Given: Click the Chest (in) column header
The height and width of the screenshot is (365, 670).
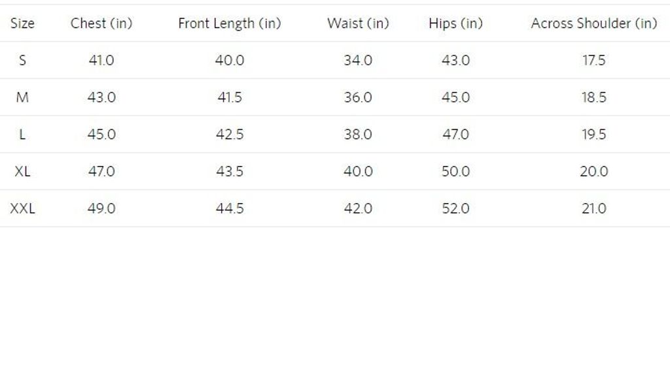Looking at the screenshot, I should click(x=101, y=24).
